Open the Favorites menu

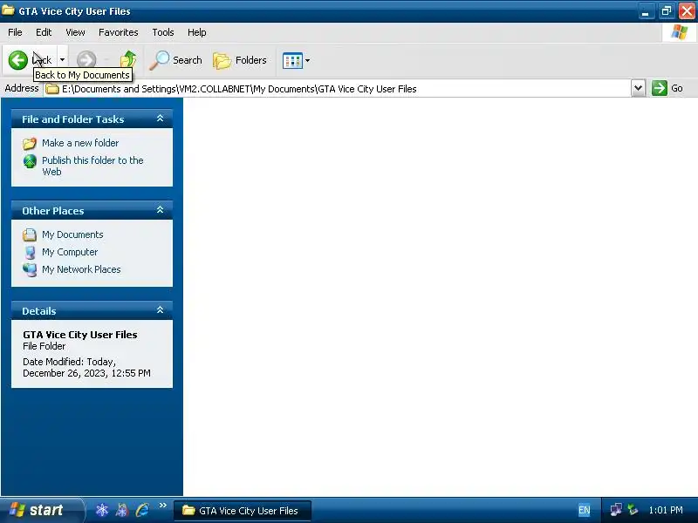pos(119,32)
